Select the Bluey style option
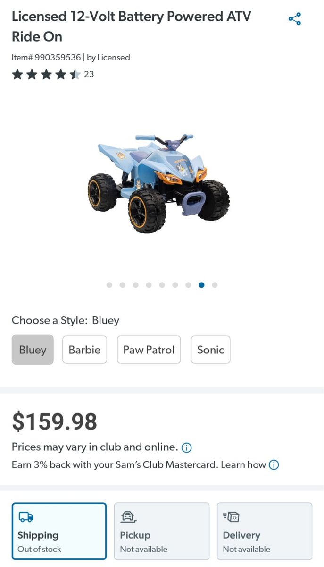 tap(33, 350)
